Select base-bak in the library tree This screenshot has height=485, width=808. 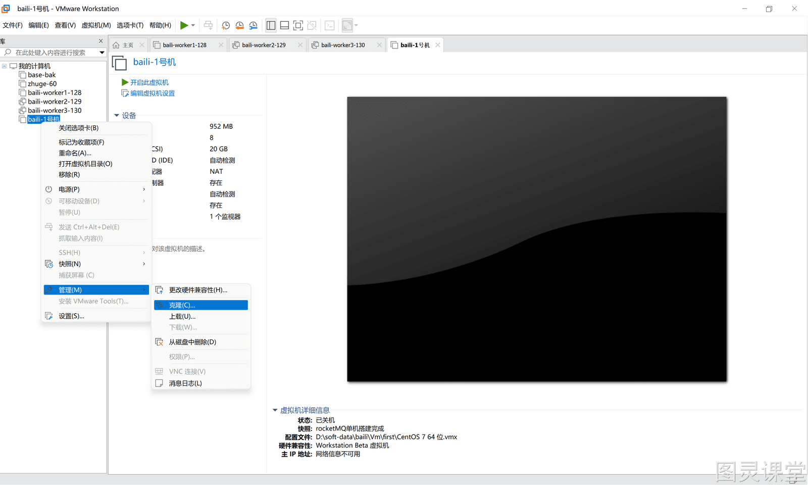(x=41, y=75)
